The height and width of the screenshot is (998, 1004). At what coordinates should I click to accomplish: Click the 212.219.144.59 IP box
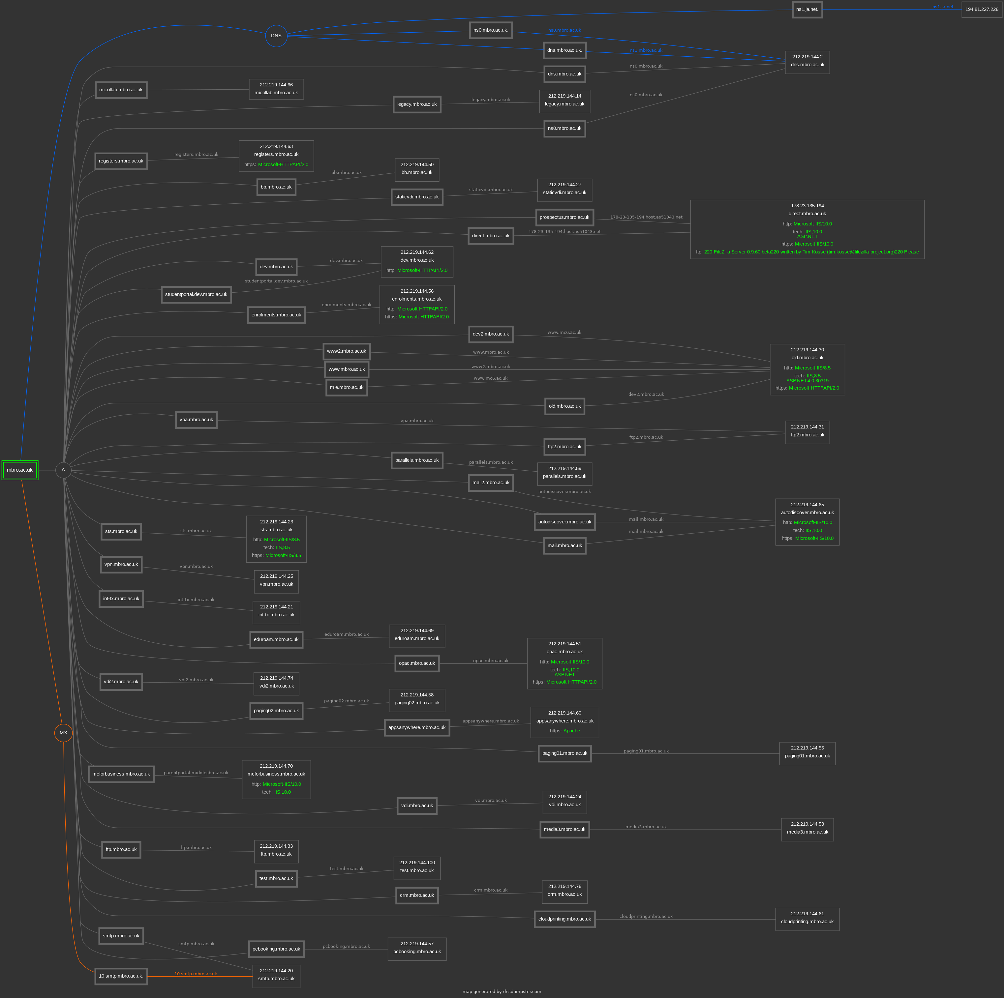point(564,474)
